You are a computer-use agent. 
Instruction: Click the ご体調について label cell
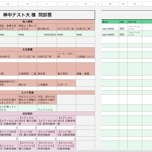[x=85, y=55]
